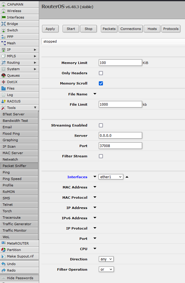Screen dimensions: 185x283
Task: Click the streaming Server address field
Action: pyautogui.click(x=120, y=135)
